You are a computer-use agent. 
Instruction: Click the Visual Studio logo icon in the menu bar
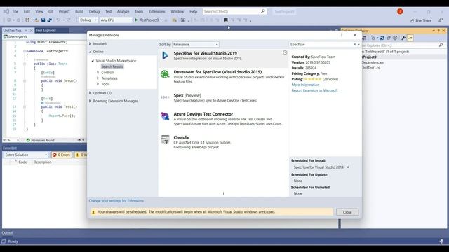(6, 11)
